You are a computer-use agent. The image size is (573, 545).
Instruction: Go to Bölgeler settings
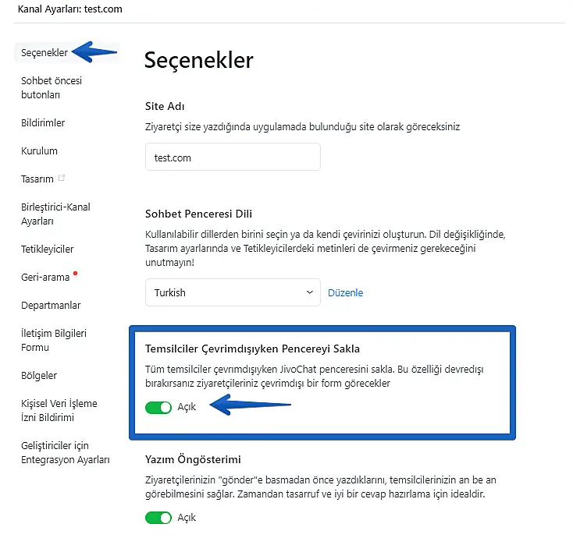click(x=39, y=375)
